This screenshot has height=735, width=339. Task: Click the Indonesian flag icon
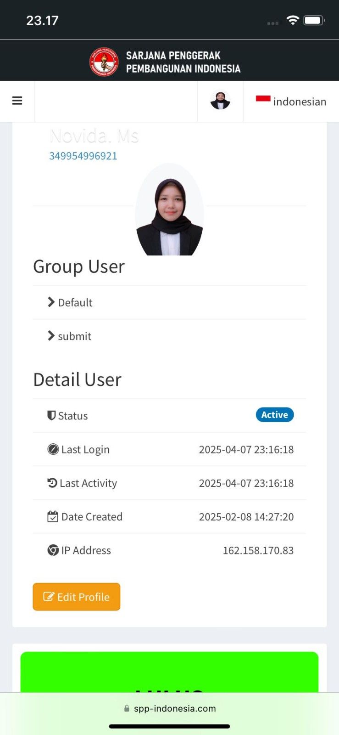(x=263, y=99)
